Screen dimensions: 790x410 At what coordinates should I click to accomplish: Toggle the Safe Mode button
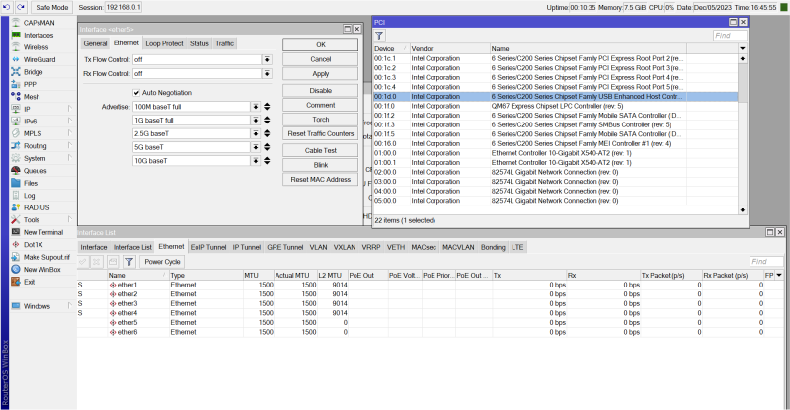(x=52, y=7)
